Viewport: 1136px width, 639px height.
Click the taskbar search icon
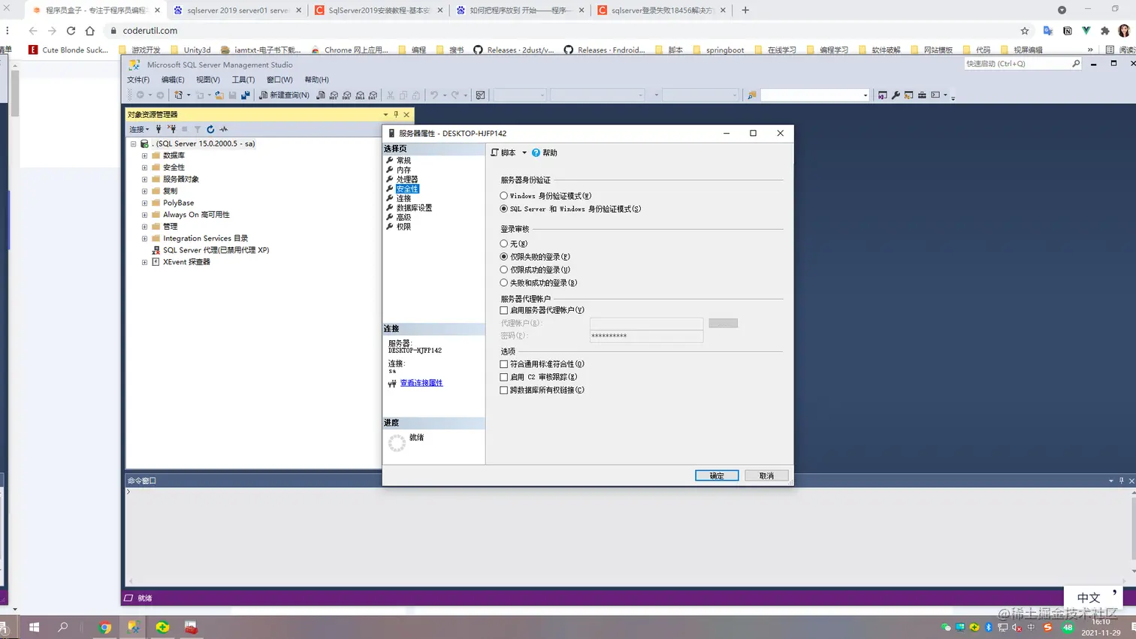click(x=63, y=627)
